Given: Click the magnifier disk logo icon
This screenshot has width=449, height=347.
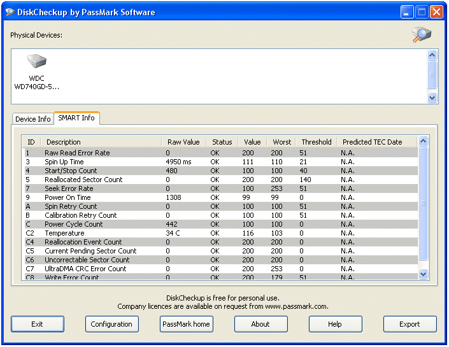Looking at the screenshot, I should coord(422,34).
